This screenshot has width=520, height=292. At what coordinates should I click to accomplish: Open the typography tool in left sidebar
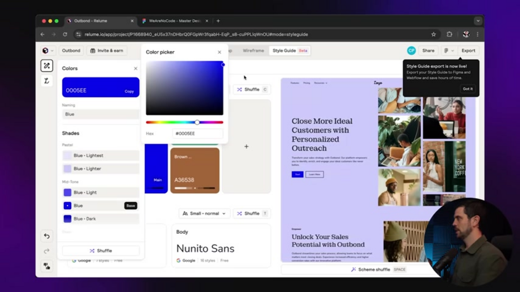click(x=47, y=81)
